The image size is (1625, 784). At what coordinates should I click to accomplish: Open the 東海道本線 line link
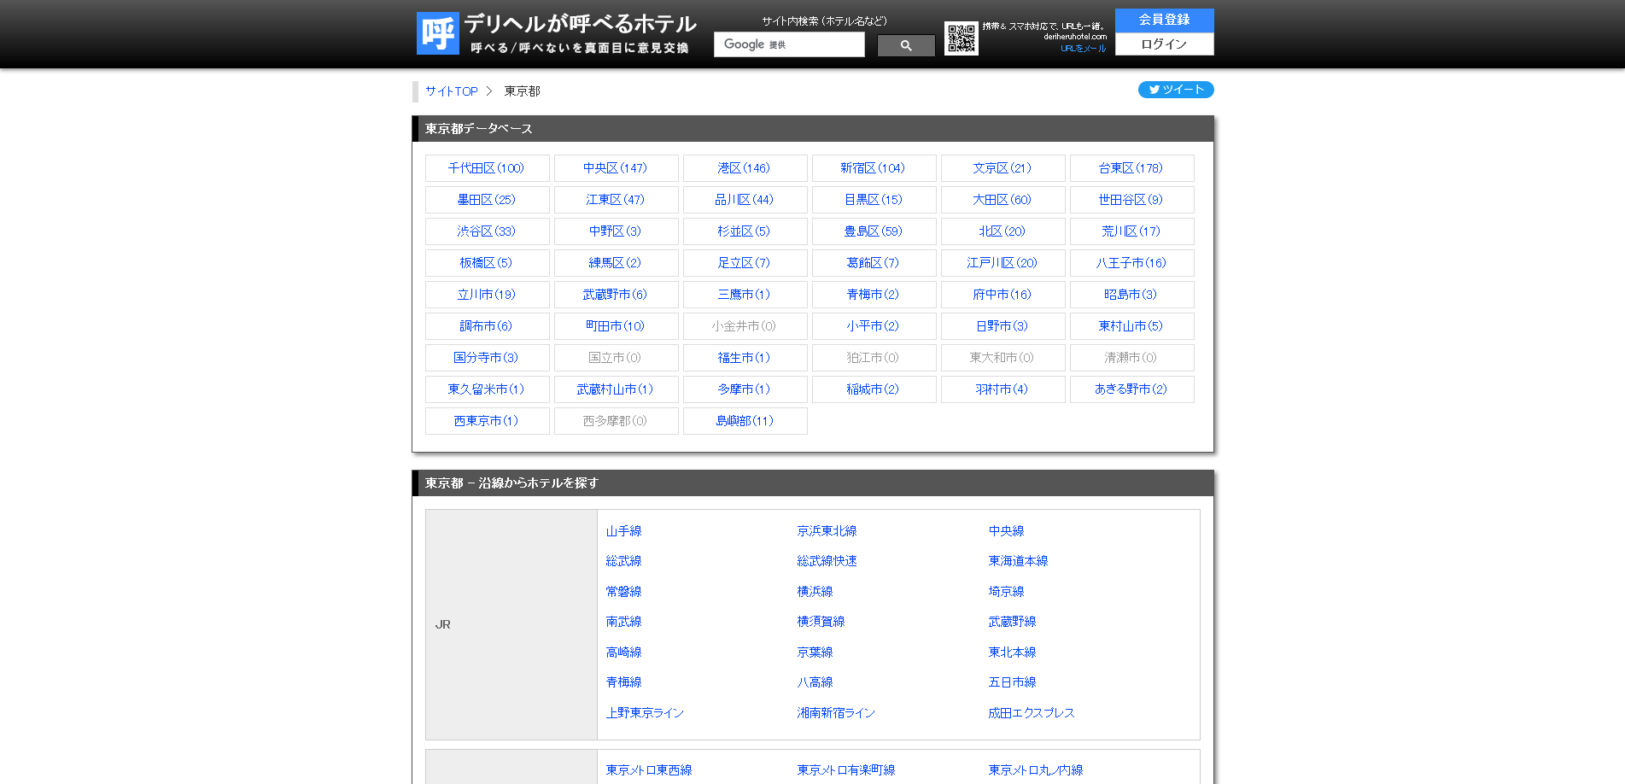pyautogui.click(x=1019, y=561)
